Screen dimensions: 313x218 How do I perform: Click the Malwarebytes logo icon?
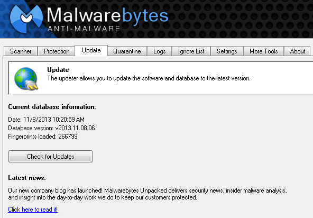pyautogui.click(x=26, y=19)
